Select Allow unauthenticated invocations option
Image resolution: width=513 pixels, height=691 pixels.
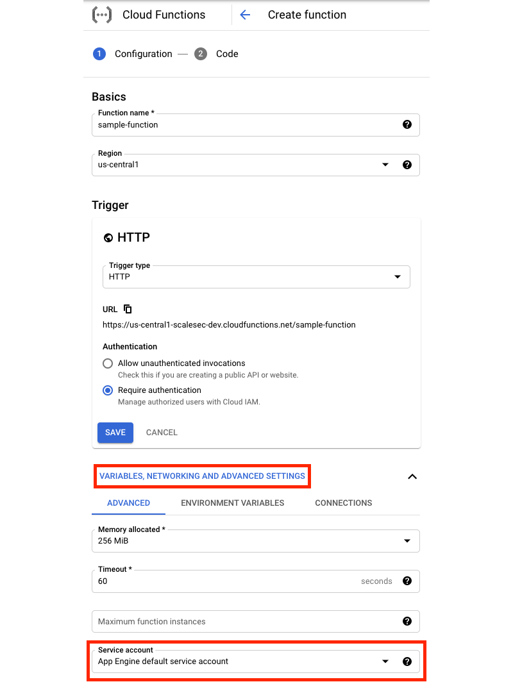[x=108, y=363]
